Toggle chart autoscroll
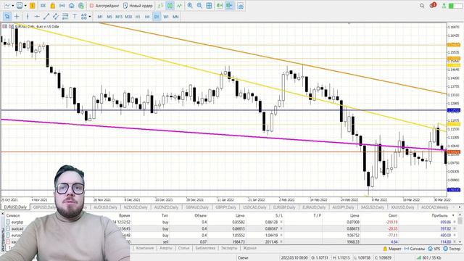This screenshot has height=261, width=464. [220, 6]
